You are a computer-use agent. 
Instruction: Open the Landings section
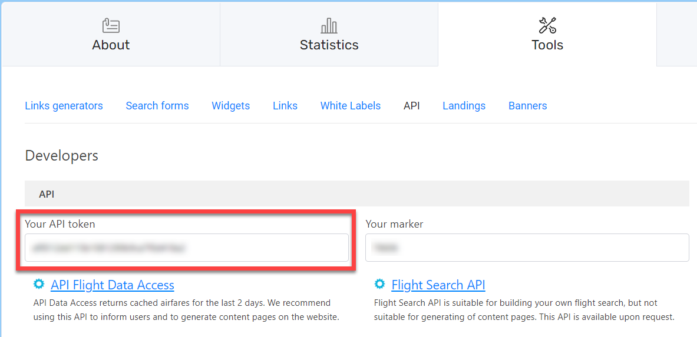(464, 106)
